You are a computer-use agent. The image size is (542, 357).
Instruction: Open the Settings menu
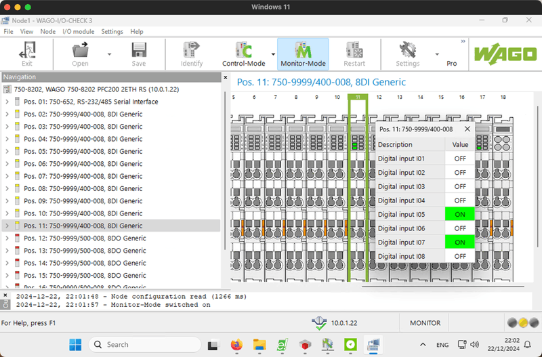pos(112,31)
